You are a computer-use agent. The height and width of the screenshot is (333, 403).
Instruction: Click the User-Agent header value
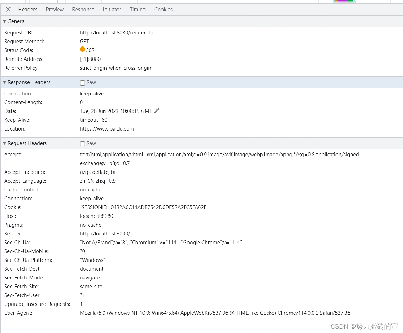point(215,313)
